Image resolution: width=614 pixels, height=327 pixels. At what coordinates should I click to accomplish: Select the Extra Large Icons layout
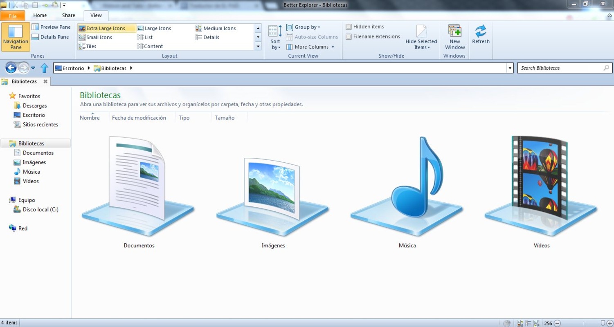click(x=106, y=28)
